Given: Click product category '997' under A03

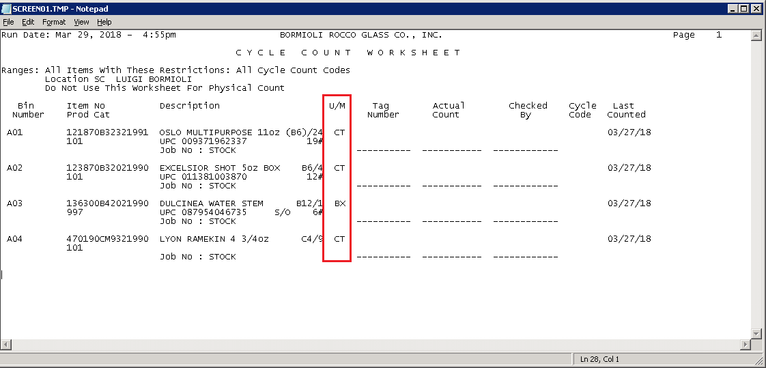Looking at the screenshot, I should pyautogui.click(x=74, y=212).
